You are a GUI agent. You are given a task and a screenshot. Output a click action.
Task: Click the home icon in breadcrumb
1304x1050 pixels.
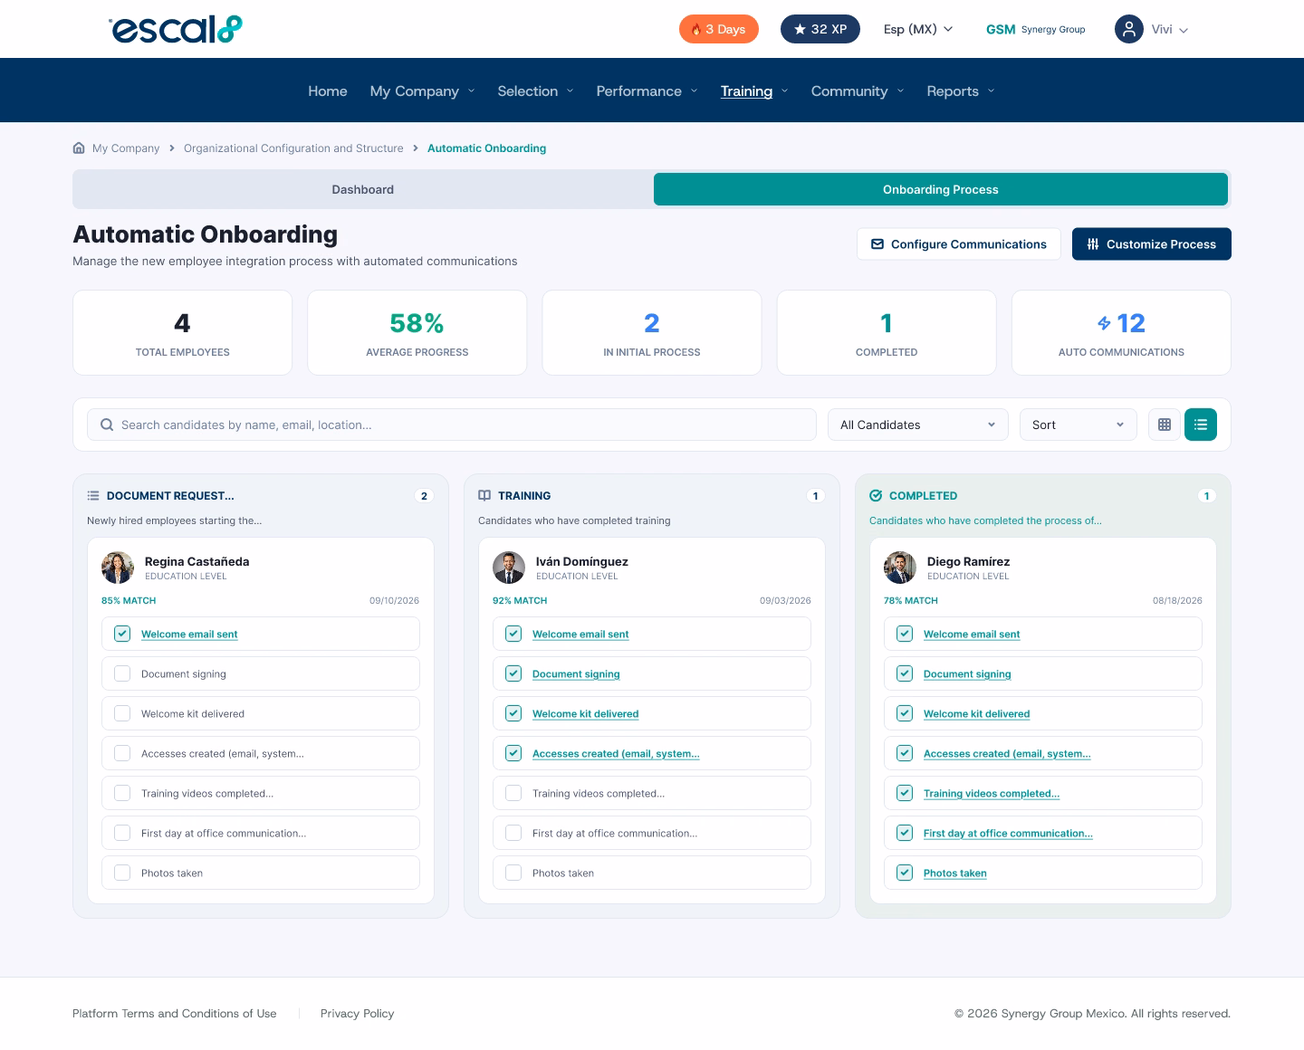pyautogui.click(x=79, y=148)
